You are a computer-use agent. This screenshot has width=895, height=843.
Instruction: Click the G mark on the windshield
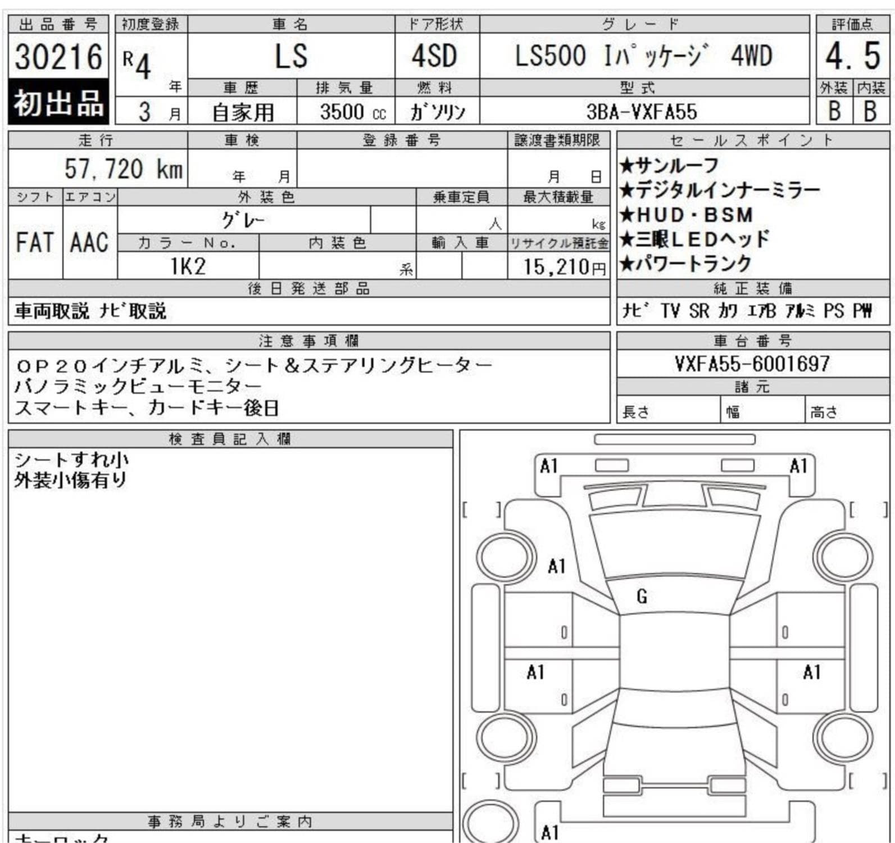click(x=642, y=596)
